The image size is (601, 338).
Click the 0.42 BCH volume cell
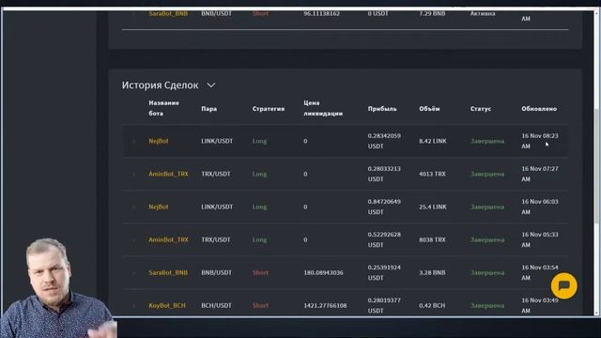432,305
